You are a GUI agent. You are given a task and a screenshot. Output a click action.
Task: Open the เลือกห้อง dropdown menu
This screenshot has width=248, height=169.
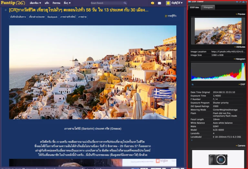click(x=35, y=3)
